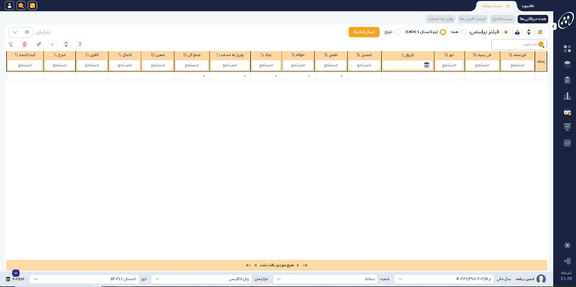Click the logout arrow icon in the sidebar

point(567,261)
